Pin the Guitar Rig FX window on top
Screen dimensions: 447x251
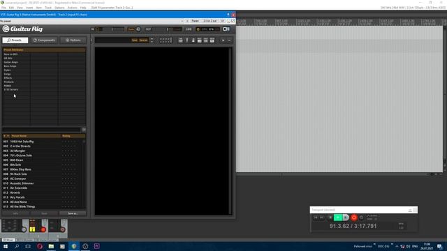[228, 15]
